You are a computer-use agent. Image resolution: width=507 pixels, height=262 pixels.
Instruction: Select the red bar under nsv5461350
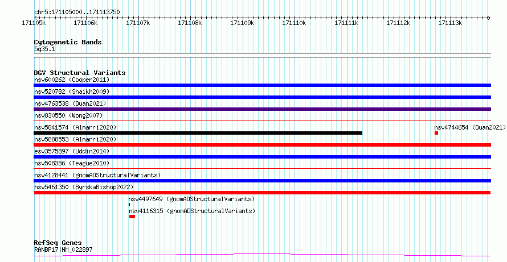(x=262, y=193)
